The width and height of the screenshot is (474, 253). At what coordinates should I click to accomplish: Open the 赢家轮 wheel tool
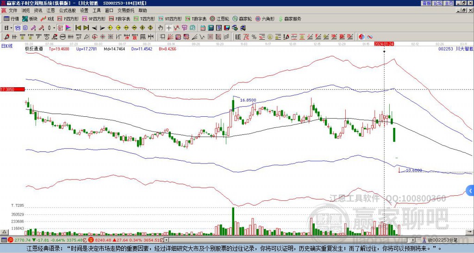tap(242, 18)
